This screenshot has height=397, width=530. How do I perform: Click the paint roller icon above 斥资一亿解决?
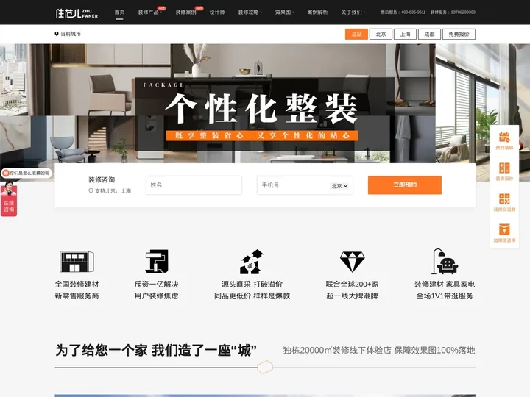tap(157, 261)
